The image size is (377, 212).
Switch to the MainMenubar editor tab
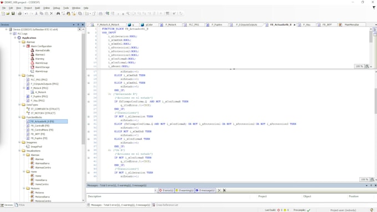point(351,24)
